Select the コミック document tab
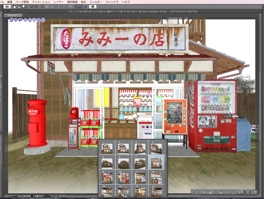The width and height of the screenshot is (264, 199). [x=12, y=15]
